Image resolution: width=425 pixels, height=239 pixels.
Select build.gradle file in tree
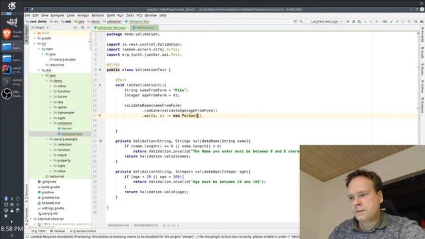50,187
